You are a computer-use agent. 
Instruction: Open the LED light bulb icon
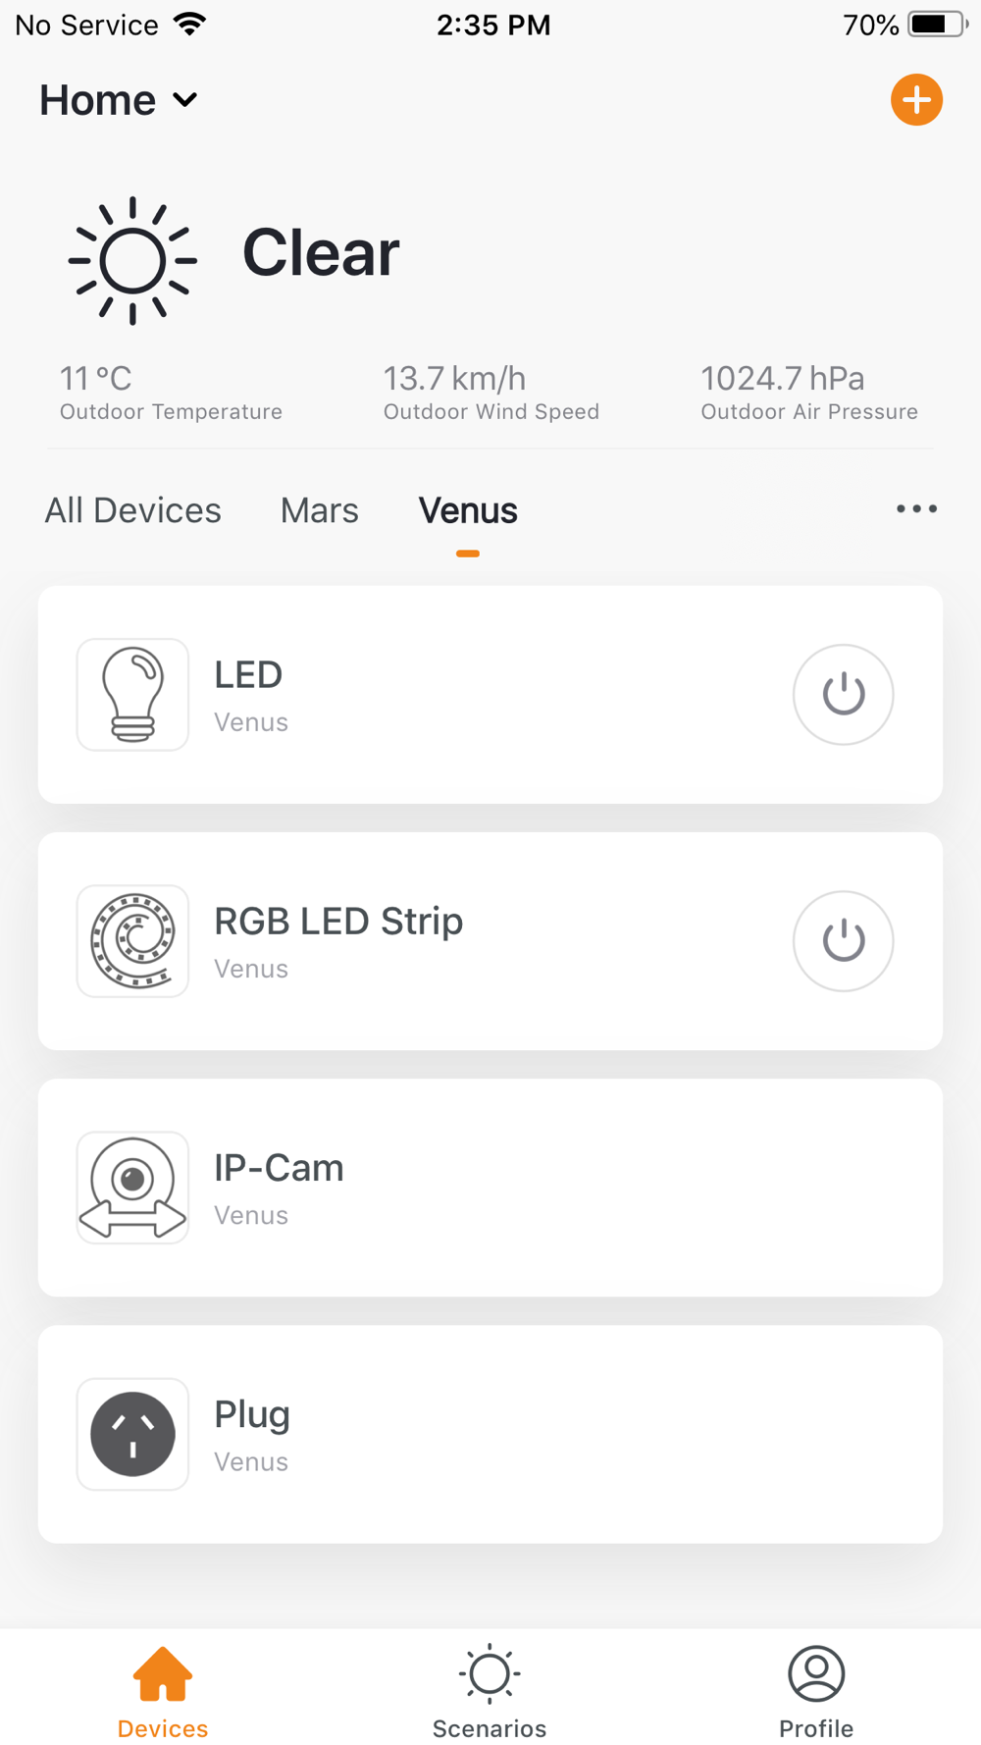[x=133, y=695]
